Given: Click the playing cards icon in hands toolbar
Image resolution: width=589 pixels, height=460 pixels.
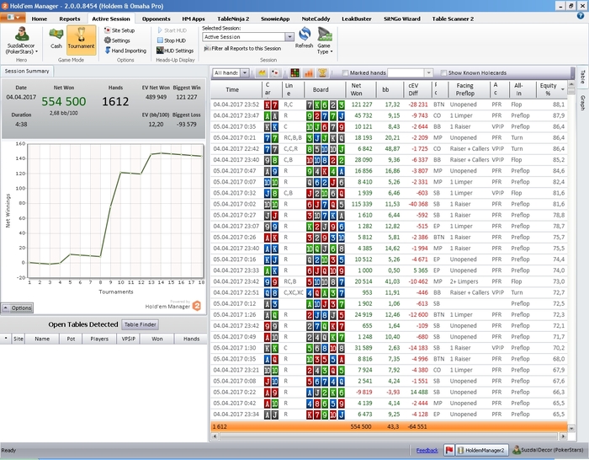Looking at the screenshot, I should coord(274,72).
